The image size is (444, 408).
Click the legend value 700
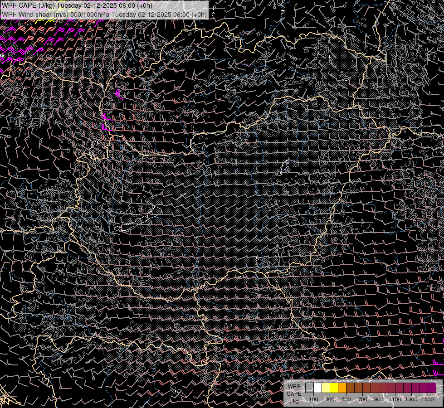[362, 399]
